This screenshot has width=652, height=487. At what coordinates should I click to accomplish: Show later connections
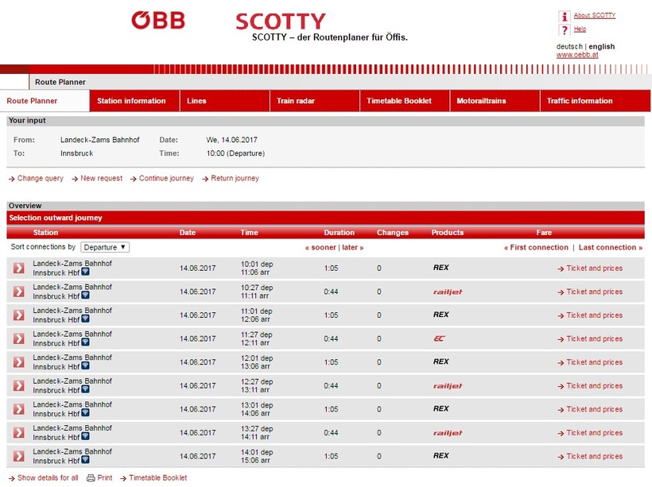[352, 248]
